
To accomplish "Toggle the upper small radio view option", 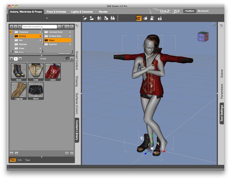I will [x=65, y=58].
